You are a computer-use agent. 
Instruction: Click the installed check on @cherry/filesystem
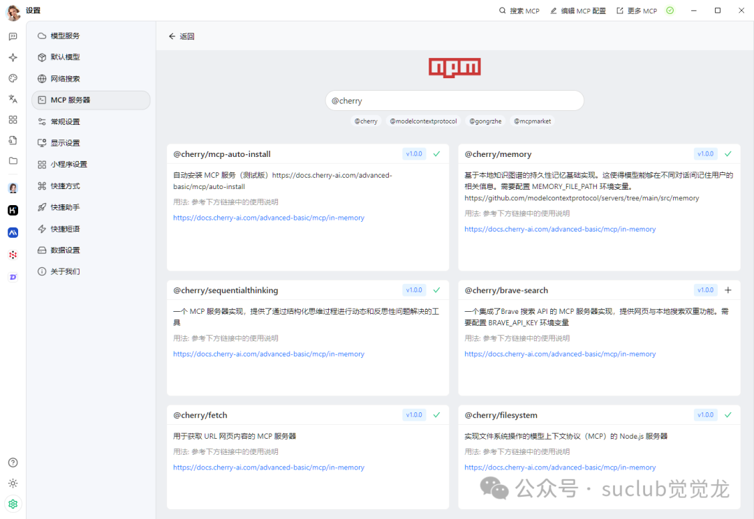click(728, 415)
